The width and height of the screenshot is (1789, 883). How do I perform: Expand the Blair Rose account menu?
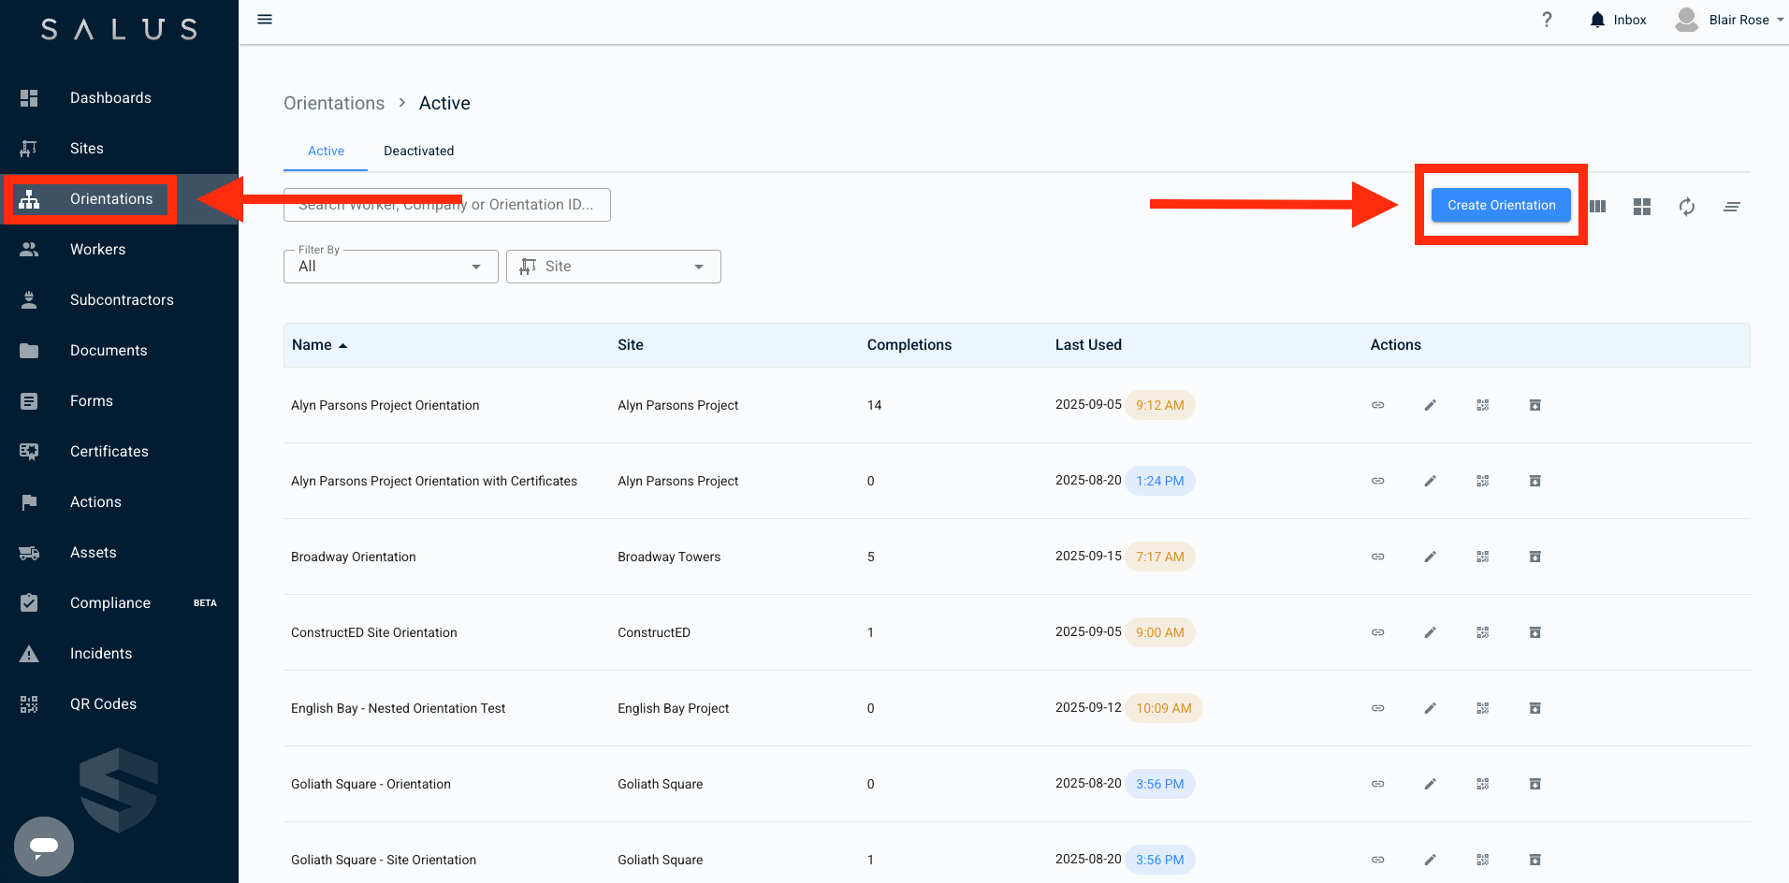point(1729,19)
